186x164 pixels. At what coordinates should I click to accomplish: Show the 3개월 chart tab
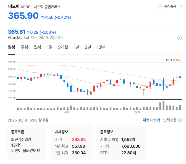point(63,47)
